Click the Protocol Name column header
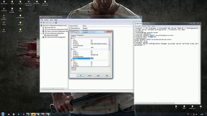The height and width of the screenshot is (116, 207). point(73,26)
